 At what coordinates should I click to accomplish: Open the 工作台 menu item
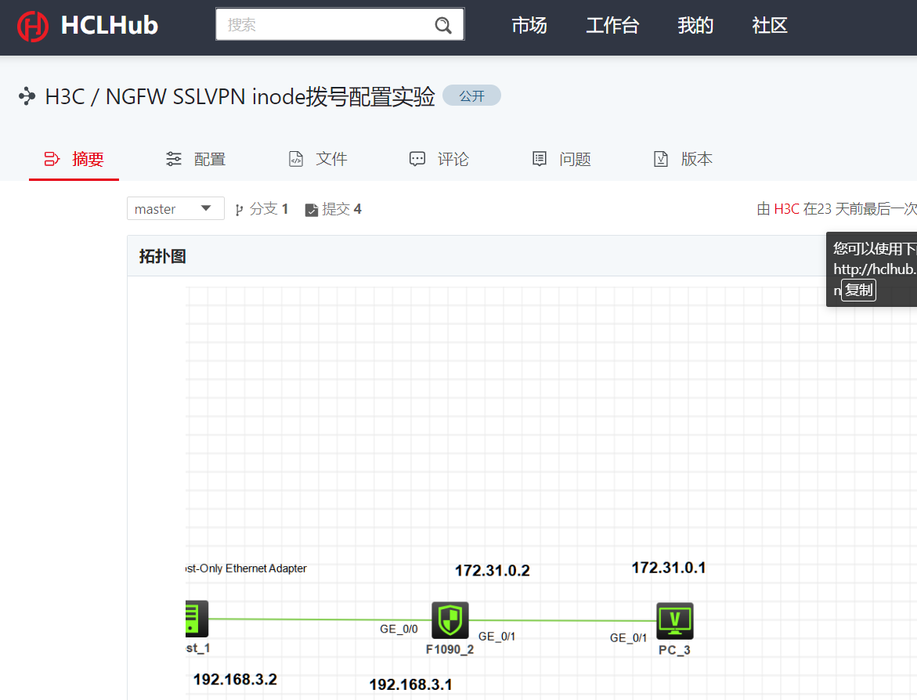(x=612, y=26)
